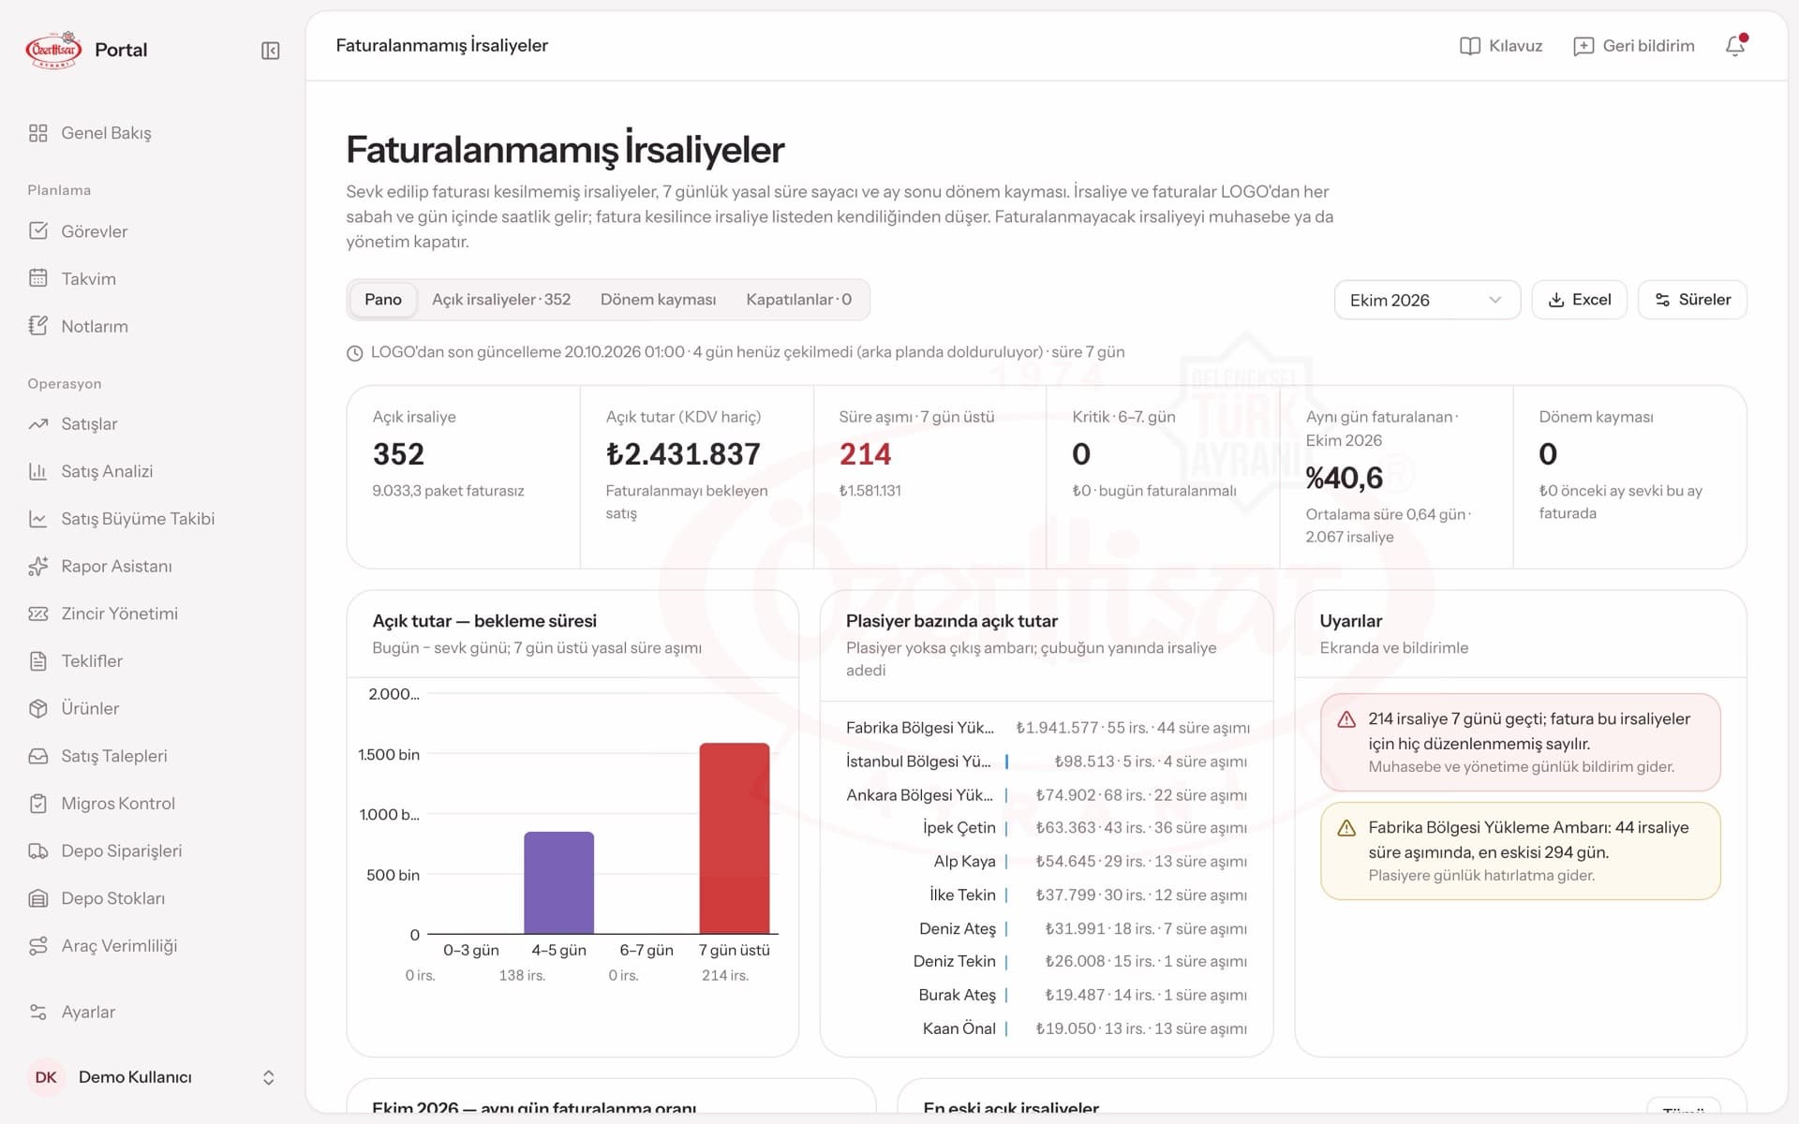Click the Açık tutar ₺2.431.837 value
The image size is (1799, 1124).
(x=683, y=454)
